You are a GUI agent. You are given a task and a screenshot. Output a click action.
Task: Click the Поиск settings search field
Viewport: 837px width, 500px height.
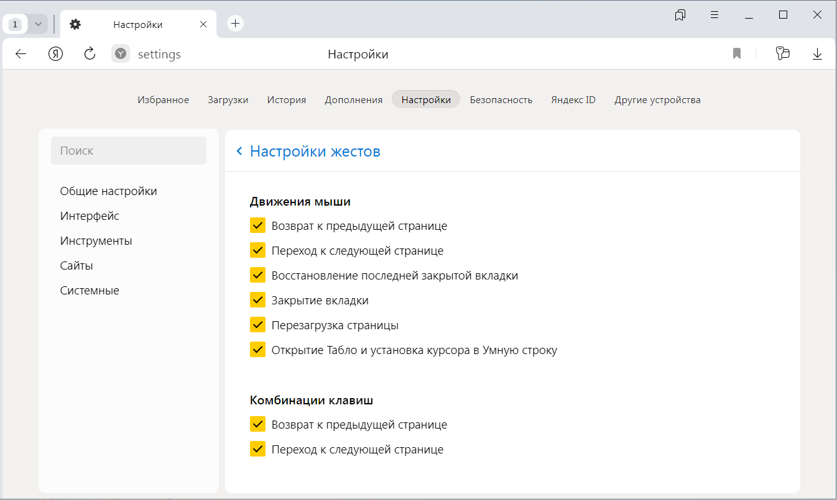click(128, 151)
